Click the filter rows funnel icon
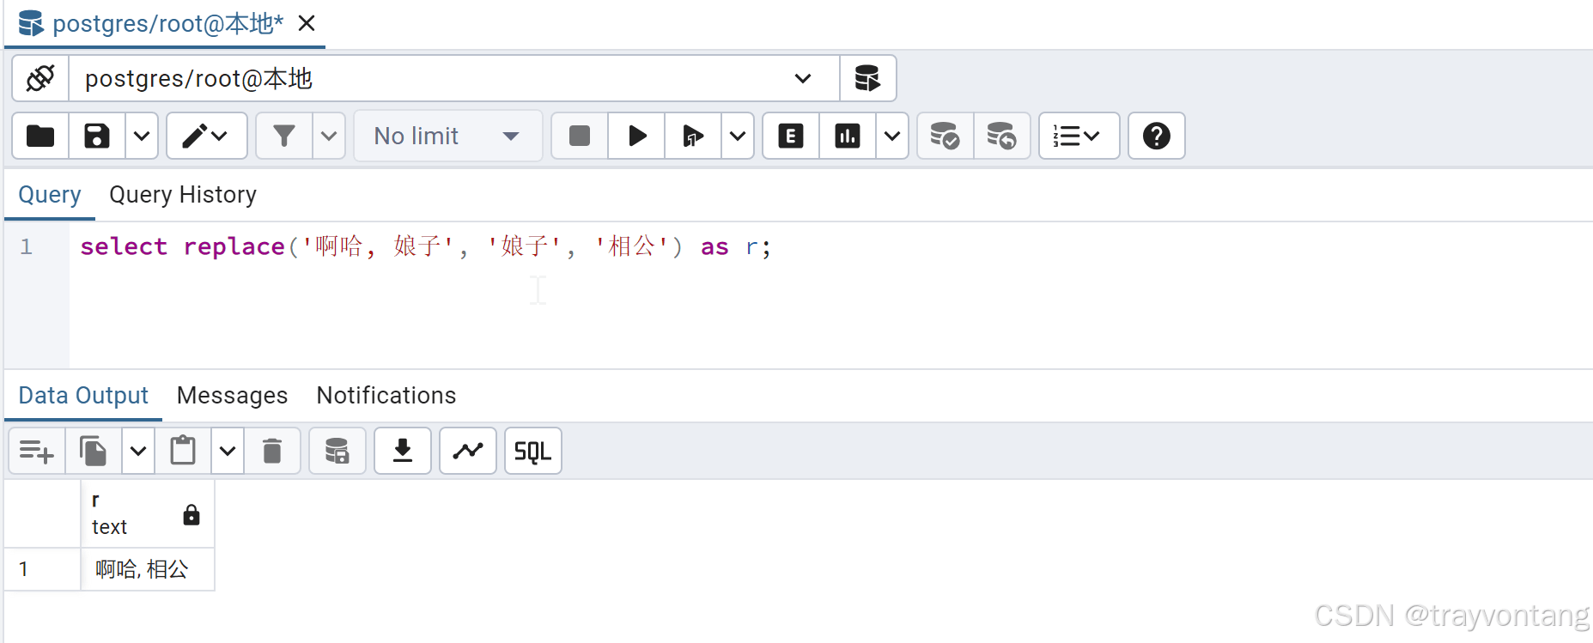 pos(283,136)
